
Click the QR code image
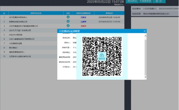pos(102,56)
